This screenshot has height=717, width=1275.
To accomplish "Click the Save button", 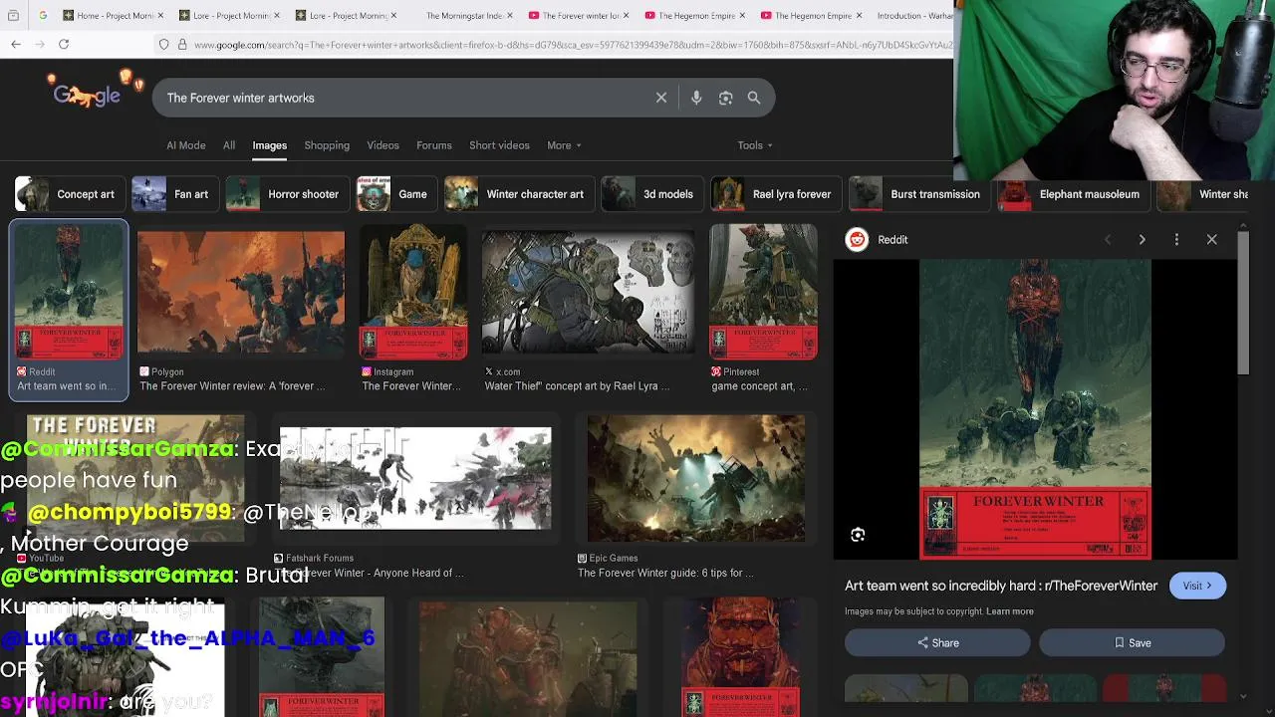I will point(1132,643).
